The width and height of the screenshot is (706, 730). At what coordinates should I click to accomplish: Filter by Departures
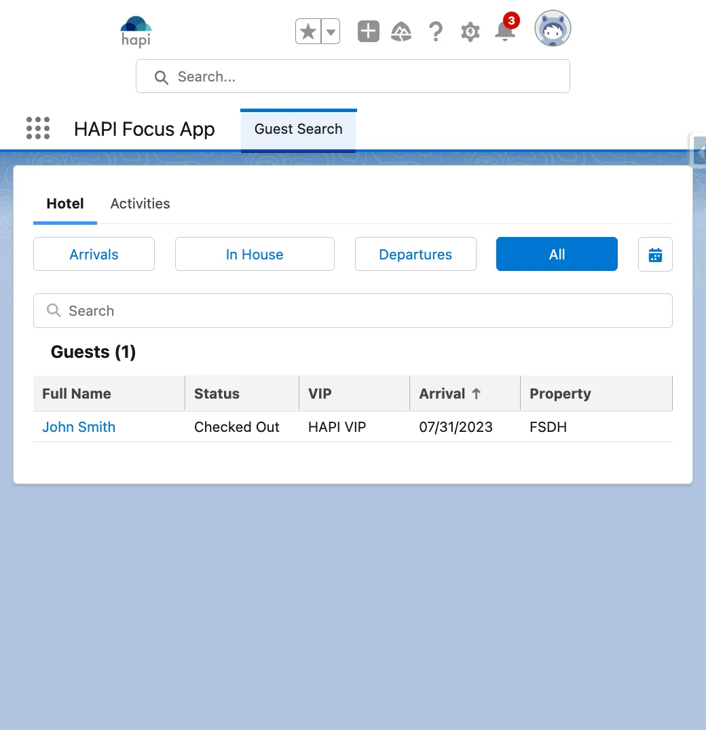(x=415, y=254)
